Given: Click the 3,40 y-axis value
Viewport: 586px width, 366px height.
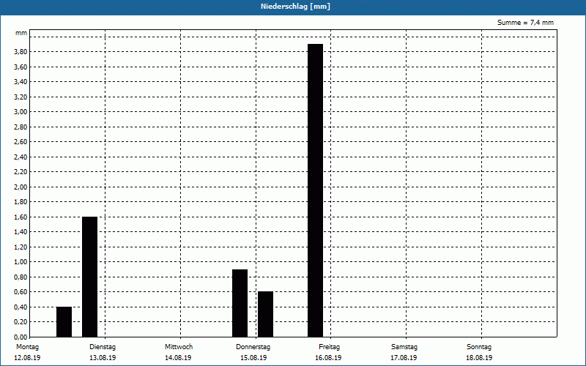Looking at the screenshot, I should pos(21,82).
